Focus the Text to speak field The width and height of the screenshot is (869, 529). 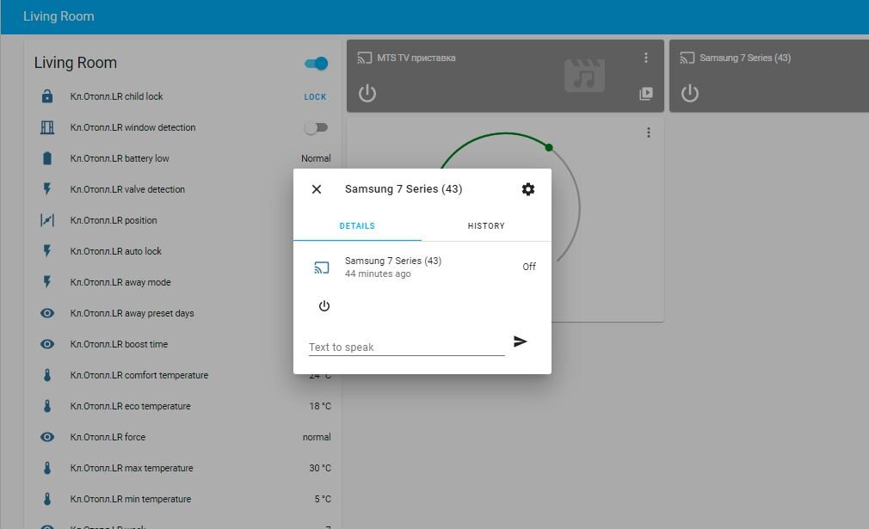coord(406,348)
